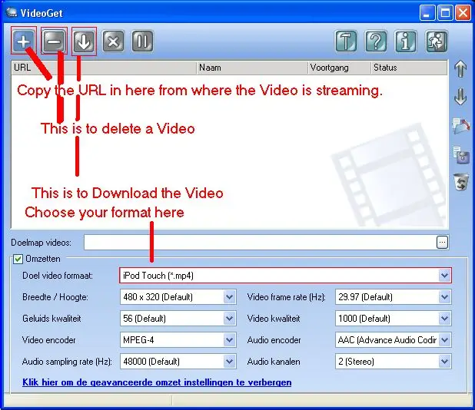Click the Doel video formaat label
This screenshot has height=410, width=475.
tap(58, 276)
